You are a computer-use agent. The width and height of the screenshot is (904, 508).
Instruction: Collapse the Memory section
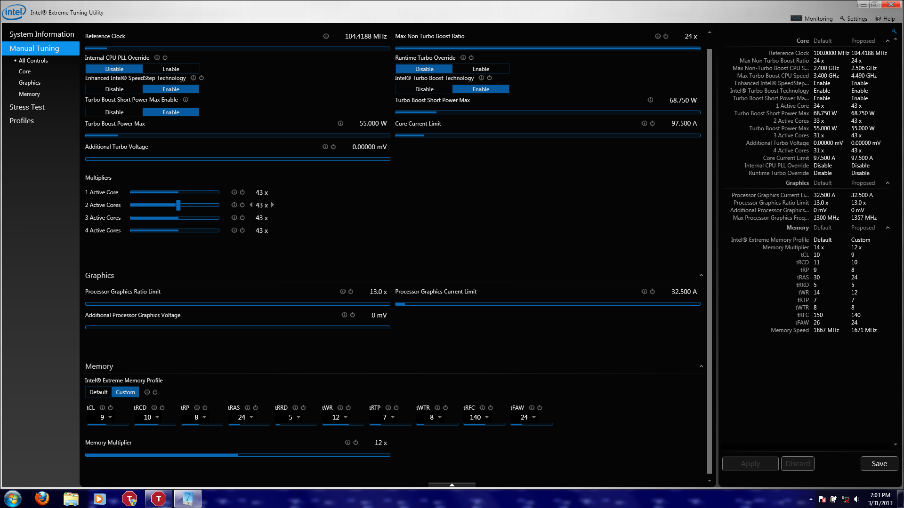pos(701,366)
